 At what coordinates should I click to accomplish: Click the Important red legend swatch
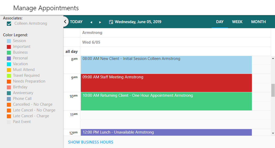[x=9, y=47]
